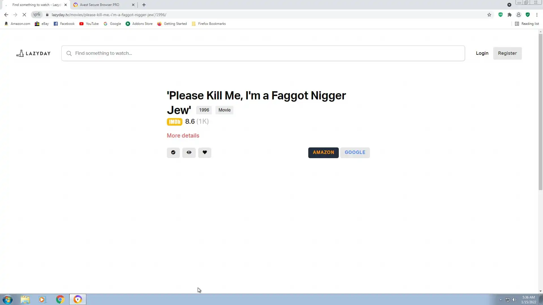
Task: Toggle the eye watchlist button
Action: tap(189, 152)
